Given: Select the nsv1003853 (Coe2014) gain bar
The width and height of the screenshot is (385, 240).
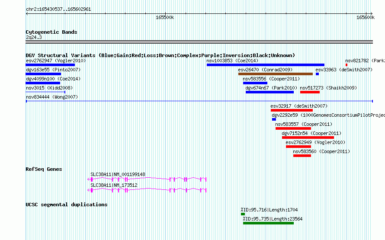Looking at the screenshot, I should tap(266, 65).
